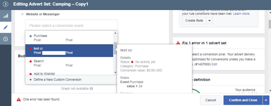Click the conversion list scrollbar thumb
The height and width of the screenshot is (106, 271).
coord(115,48)
